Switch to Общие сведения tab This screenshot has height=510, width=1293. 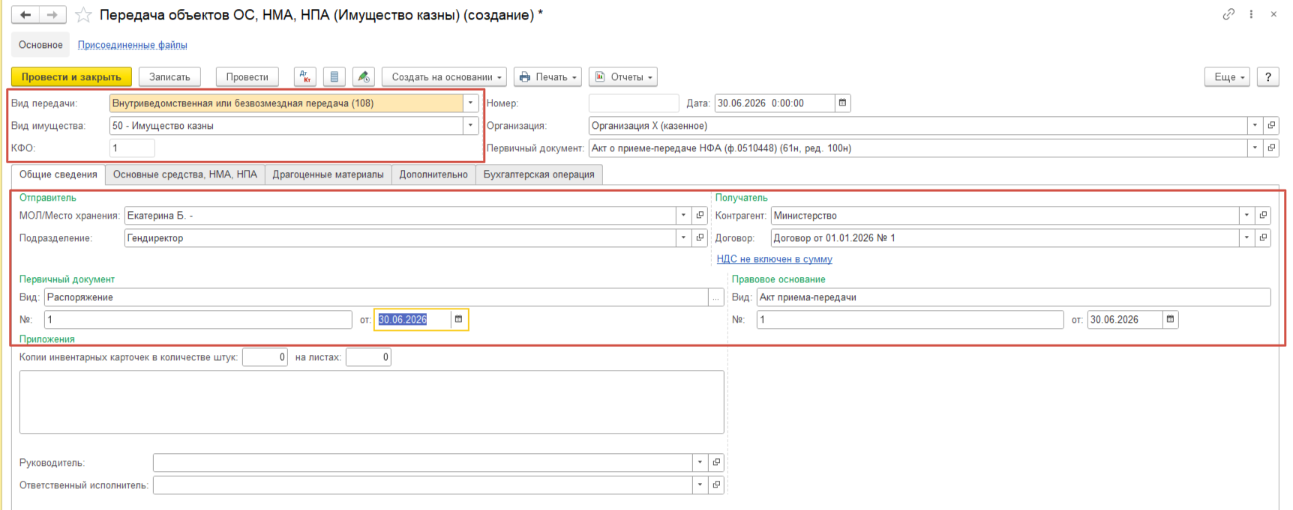58,174
